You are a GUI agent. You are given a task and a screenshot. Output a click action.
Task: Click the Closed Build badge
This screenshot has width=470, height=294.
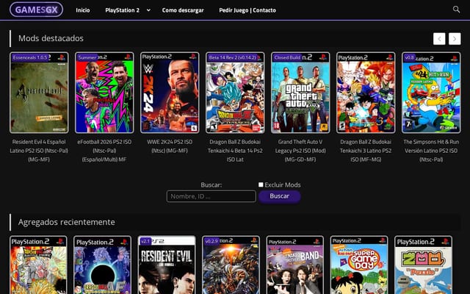pos(287,57)
